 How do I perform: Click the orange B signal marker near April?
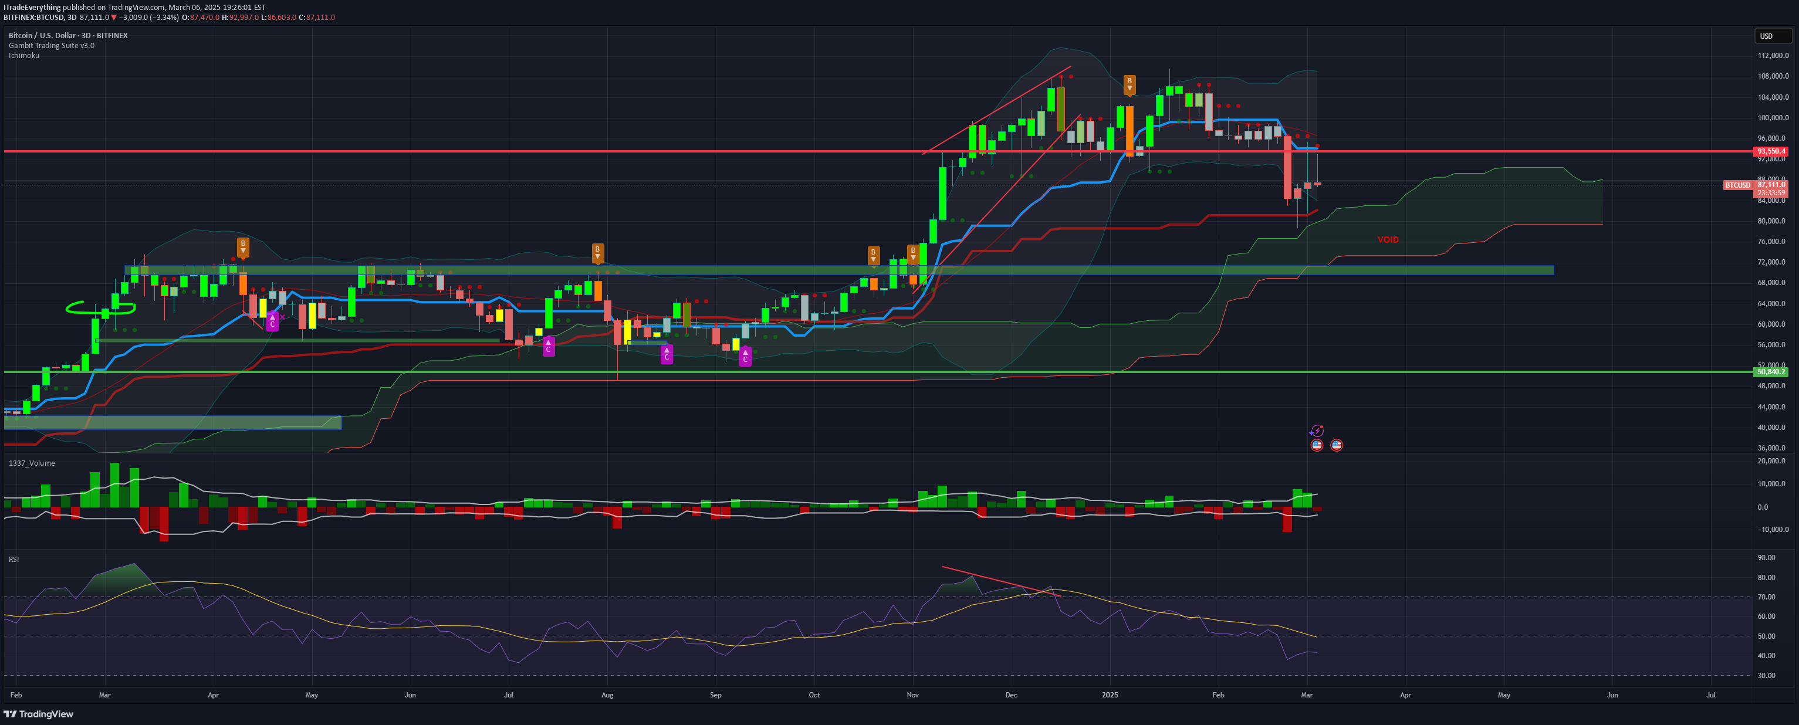pyautogui.click(x=243, y=248)
